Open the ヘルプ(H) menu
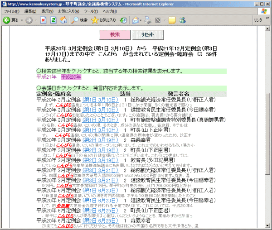Viewport: 272px width, 230px height. click(110, 11)
